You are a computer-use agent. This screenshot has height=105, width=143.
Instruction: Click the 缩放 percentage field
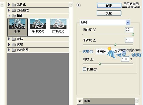coord(125,59)
